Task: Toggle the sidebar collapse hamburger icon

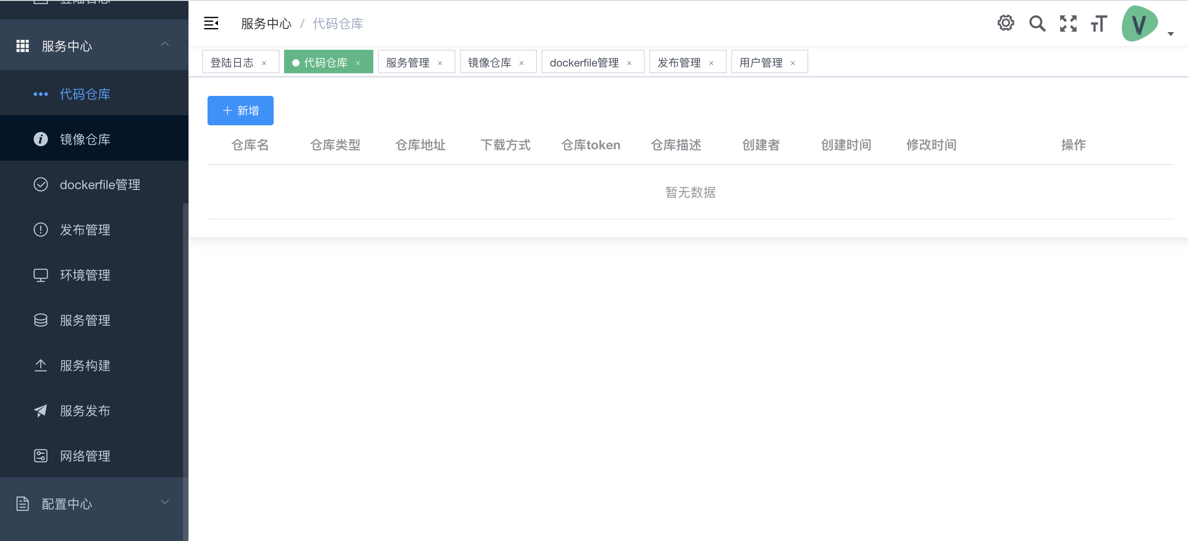Action: (x=211, y=23)
